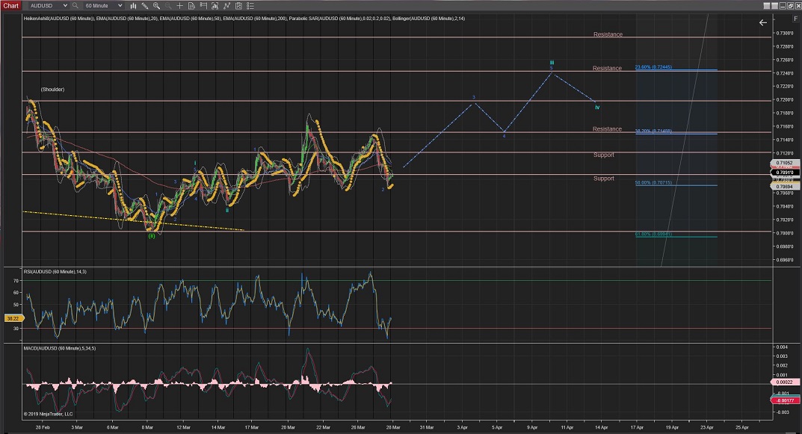Expand the AUDUSD instrument dropdown
Image resolution: width=802 pixels, height=434 pixels.
pyautogui.click(x=64, y=5)
